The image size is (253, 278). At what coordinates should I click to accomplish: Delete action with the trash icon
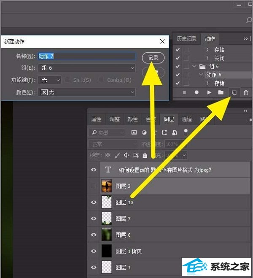pos(246,92)
